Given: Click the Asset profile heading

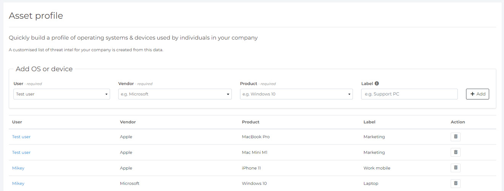Looking at the screenshot, I should pyautogui.click(x=36, y=16).
